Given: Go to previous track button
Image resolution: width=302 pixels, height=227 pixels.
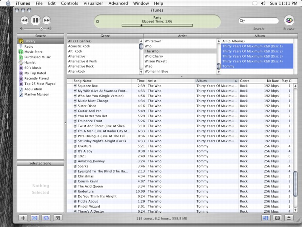Looking at the screenshot, I should (24, 20).
